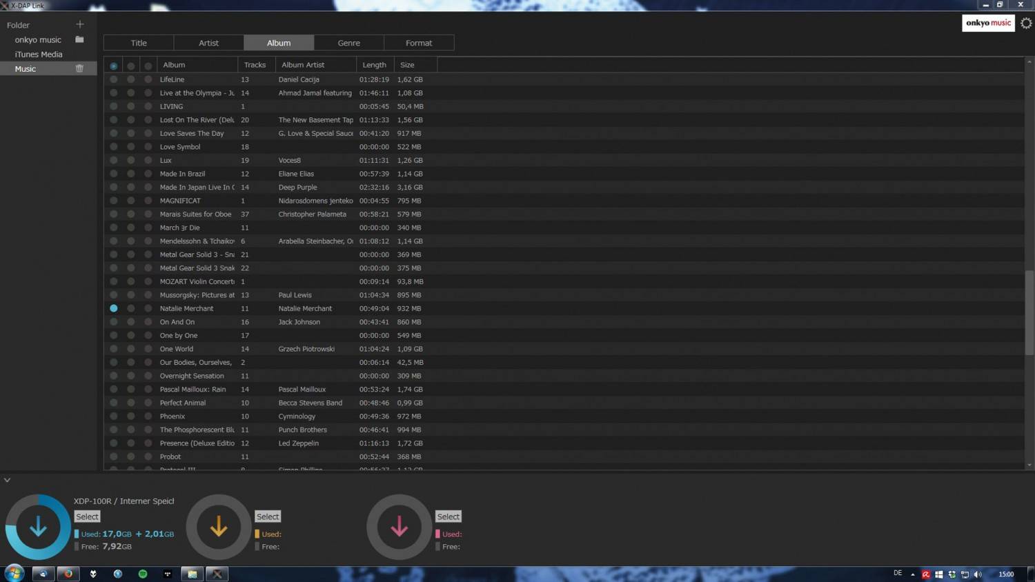Start sync with the pink download arrow

pyautogui.click(x=399, y=527)
